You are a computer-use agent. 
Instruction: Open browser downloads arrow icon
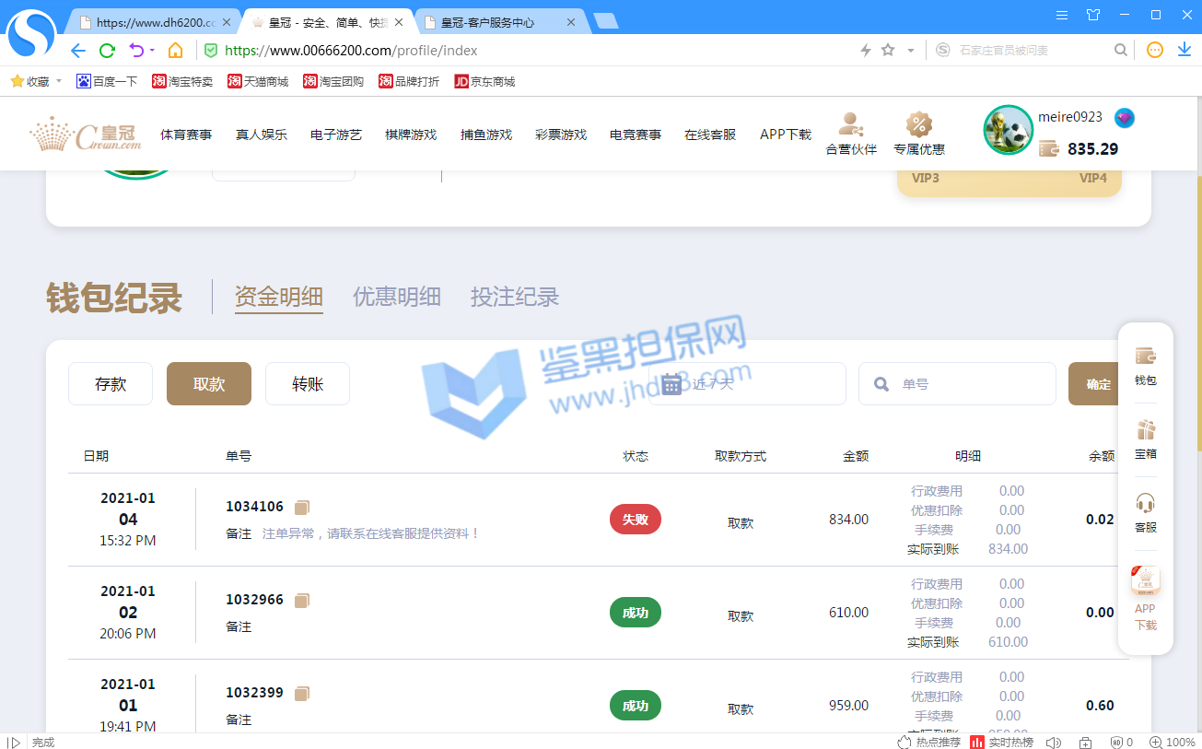pyautogui.click(x=1184, y=51)
